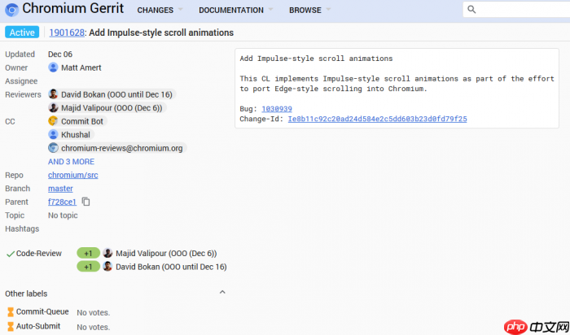This screenshot has width=570, height=335.
Task: Click Majid Valipour's Code-Review vote avatar
Action: (x=107, y=253)
